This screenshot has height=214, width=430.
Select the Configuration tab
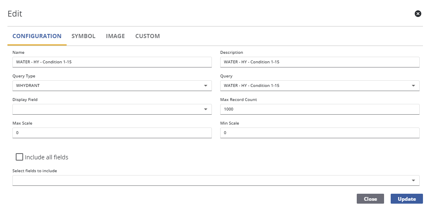pyautogui.click(x=37, y=36)
